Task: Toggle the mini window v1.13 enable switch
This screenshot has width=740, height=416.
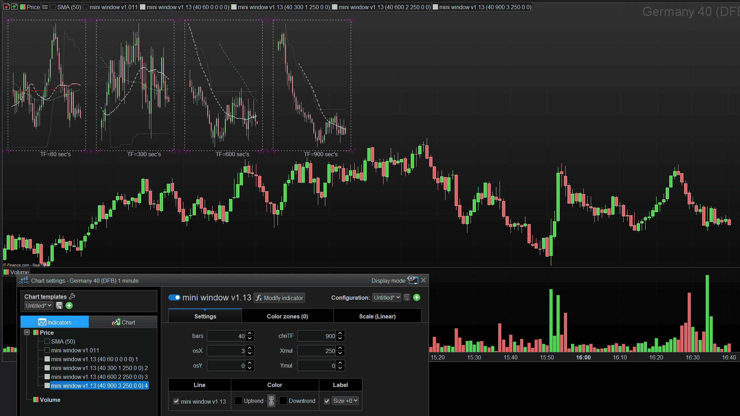Action: (x=174, y=298)
